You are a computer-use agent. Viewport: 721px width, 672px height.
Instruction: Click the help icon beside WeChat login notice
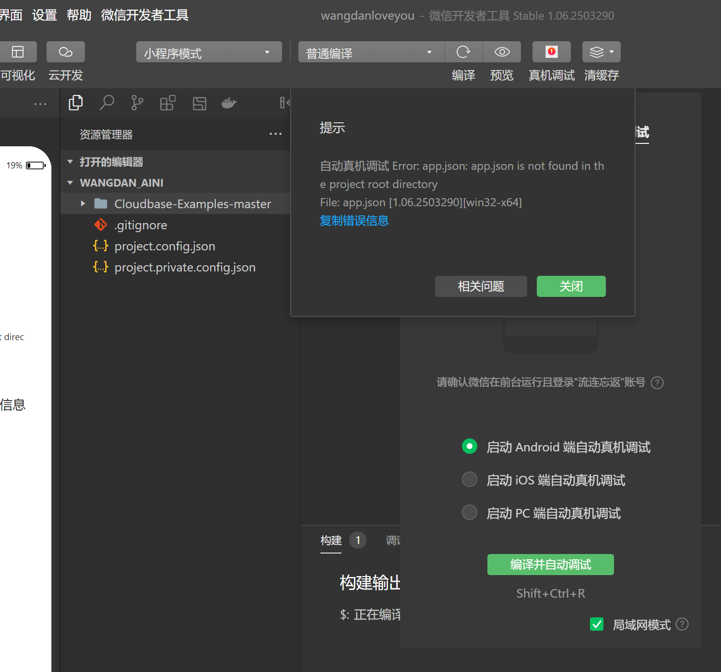pos(657,383)
